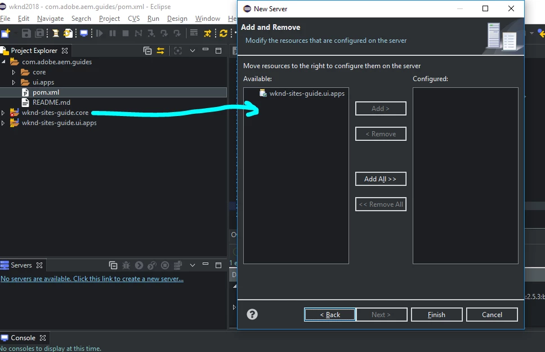Open help in the New Server dialog
The image size is (545, 352).
pos(252,314)
